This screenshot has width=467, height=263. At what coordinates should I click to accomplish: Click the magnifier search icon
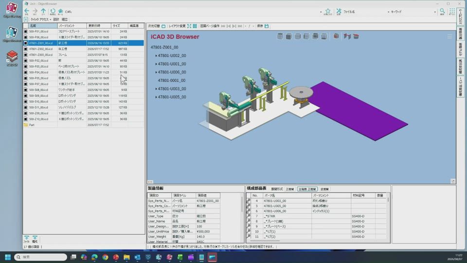pos(442,11)
